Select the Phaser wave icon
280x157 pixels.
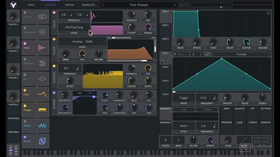coord(42,126)
